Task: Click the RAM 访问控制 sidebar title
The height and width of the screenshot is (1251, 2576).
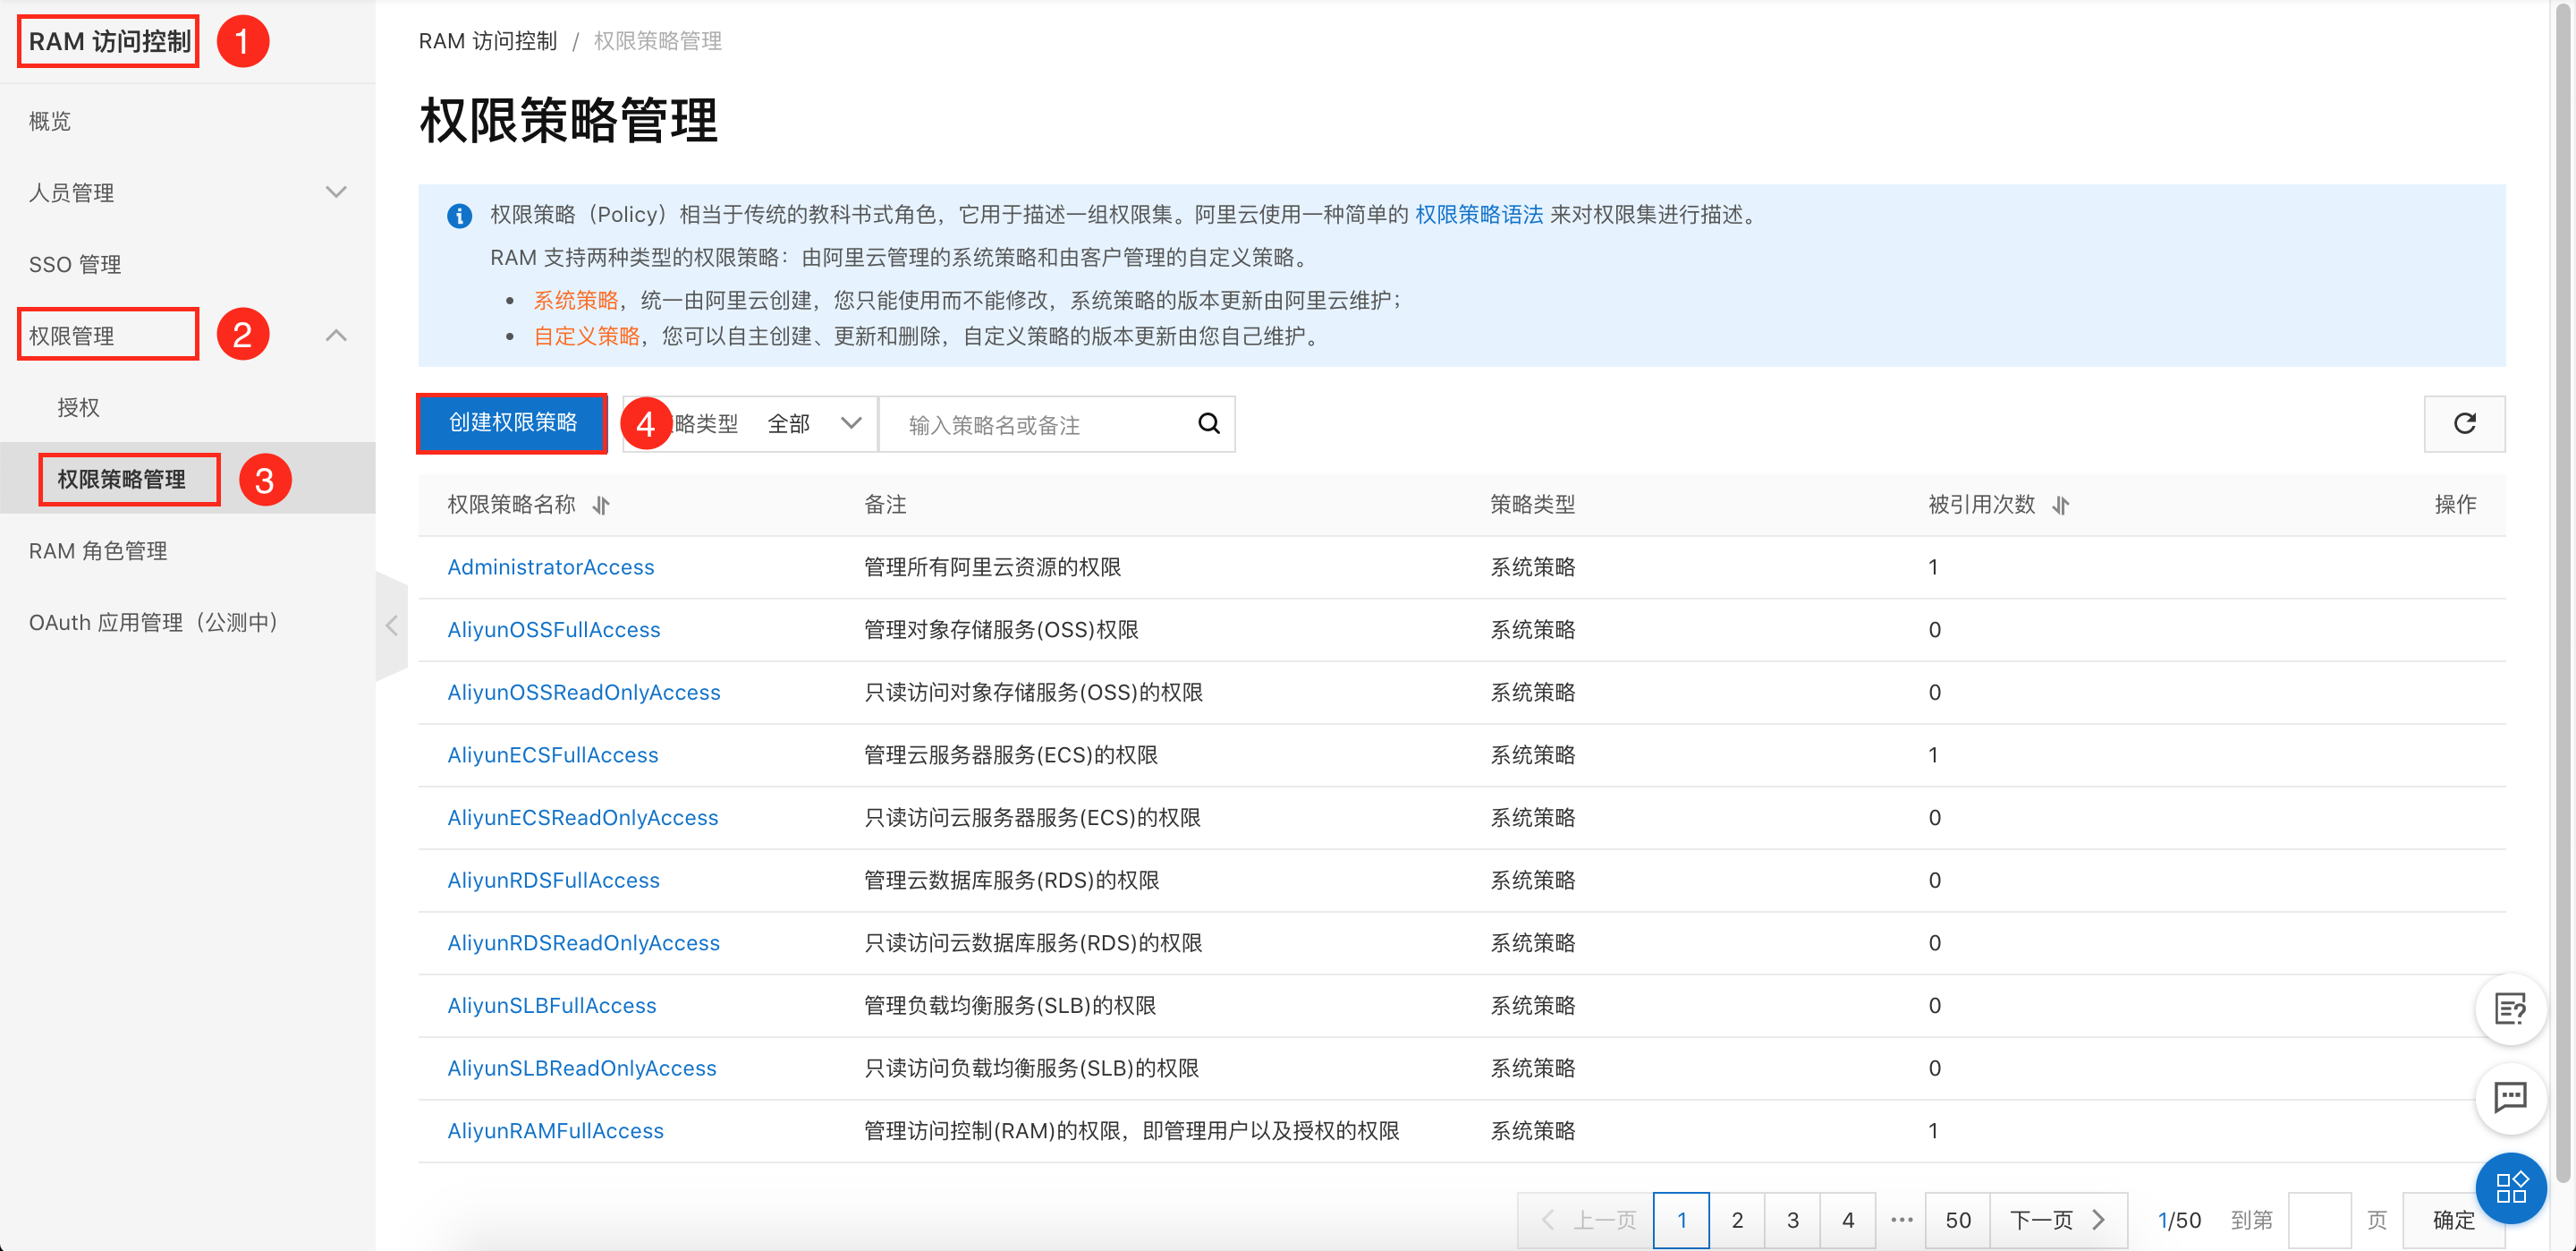Action: click(x=109, y=41)
